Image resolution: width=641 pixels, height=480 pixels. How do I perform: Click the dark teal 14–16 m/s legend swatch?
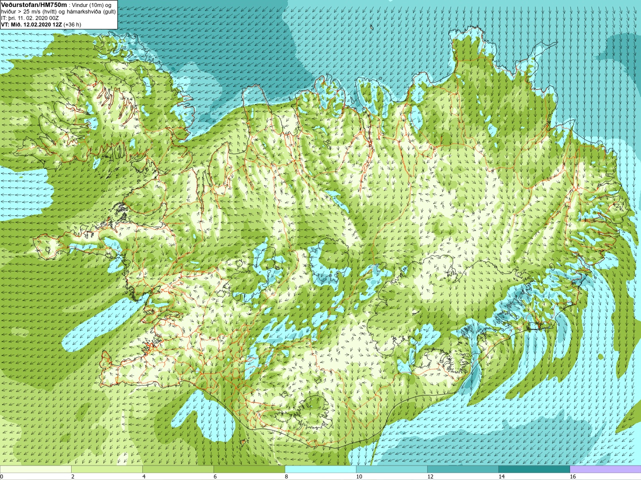tap(534, 469)
